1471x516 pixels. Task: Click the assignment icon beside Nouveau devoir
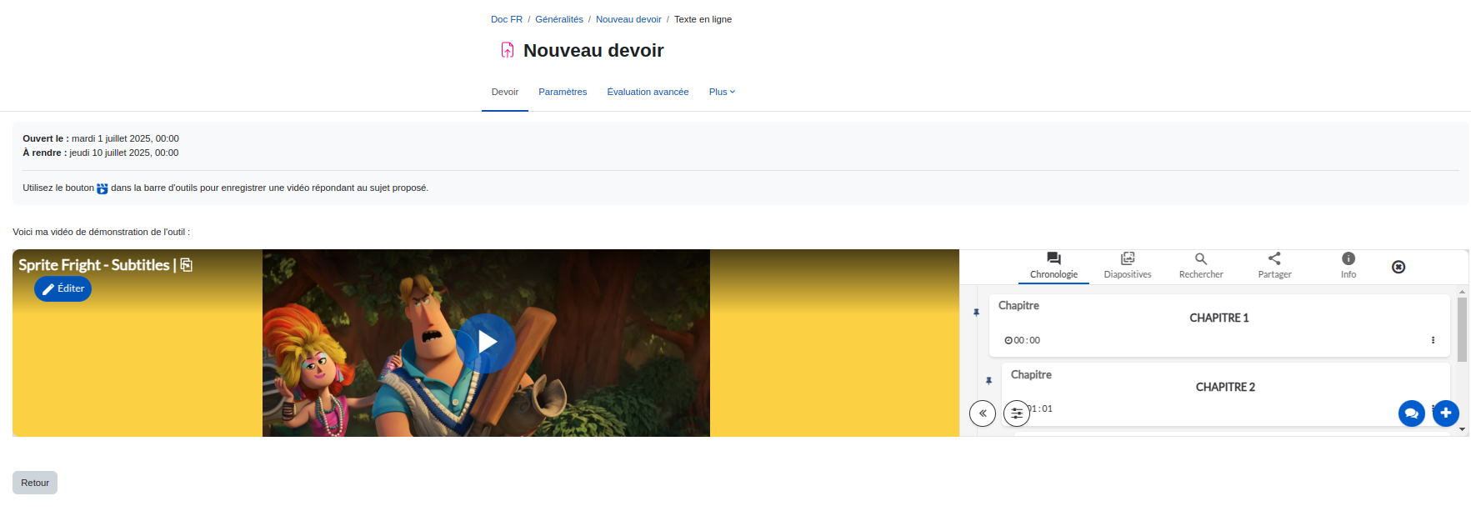[507, 50]
